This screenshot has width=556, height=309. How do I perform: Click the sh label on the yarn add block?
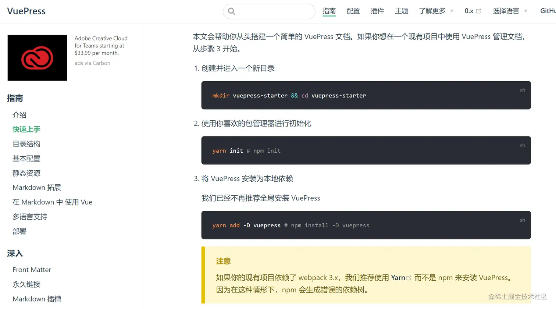coord(523,220)
